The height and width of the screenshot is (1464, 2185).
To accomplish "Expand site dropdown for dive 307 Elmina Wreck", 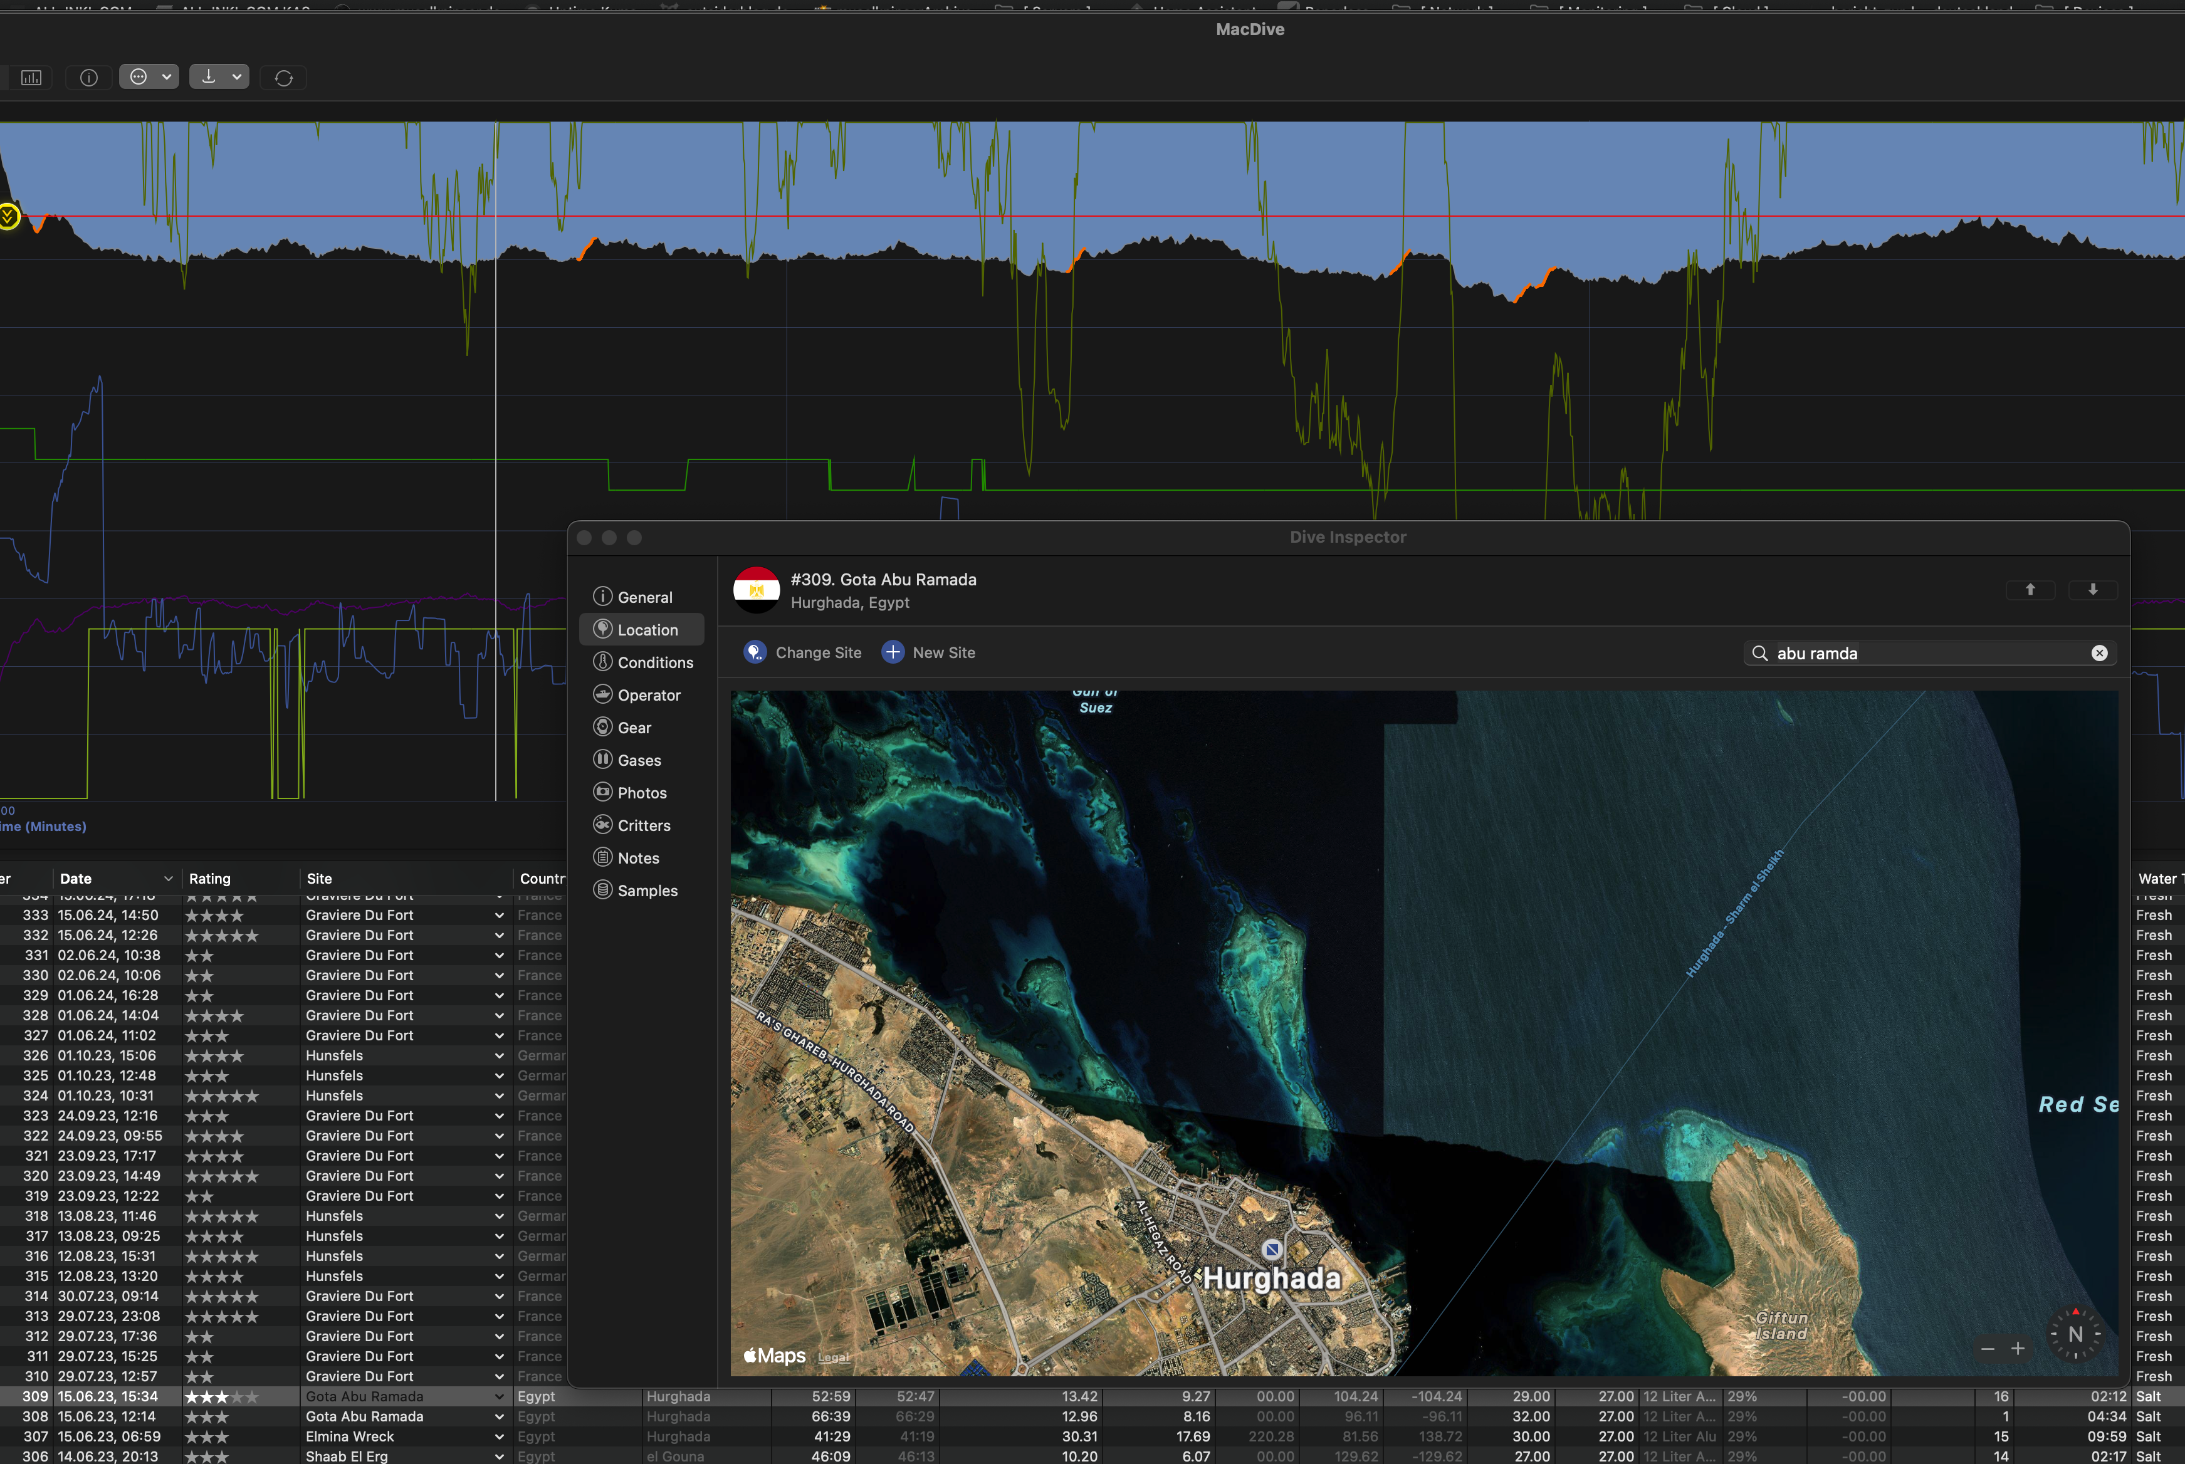I will [500, 1437].
